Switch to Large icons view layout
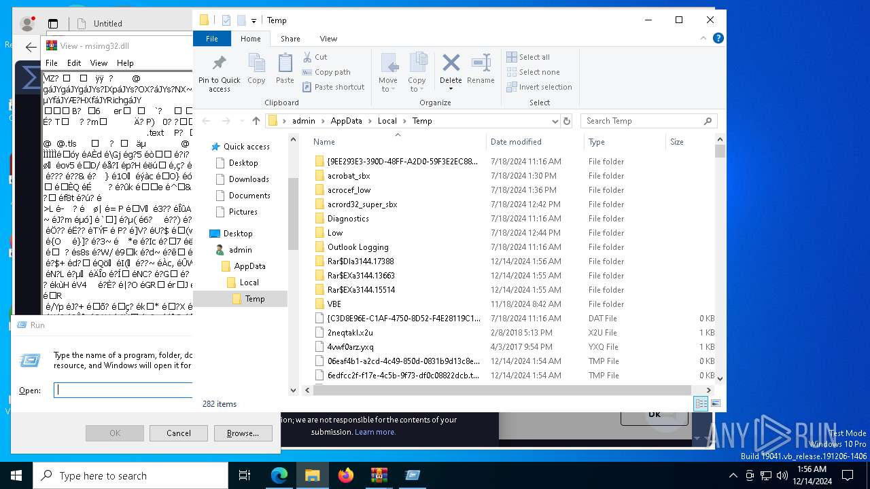Viewport: 870px width, 489px height. 715,403
